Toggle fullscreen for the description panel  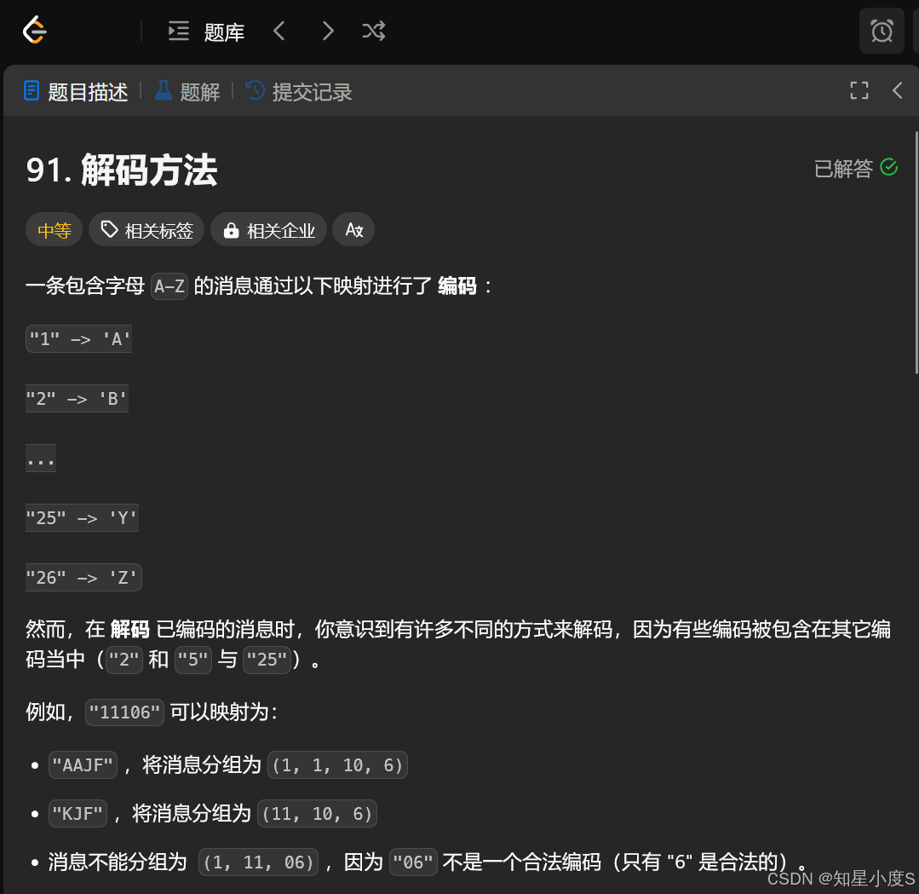pos(859,90)
